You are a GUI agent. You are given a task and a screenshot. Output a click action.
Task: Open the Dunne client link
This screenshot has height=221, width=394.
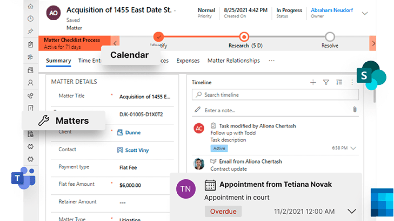click(x=133, y=133)
